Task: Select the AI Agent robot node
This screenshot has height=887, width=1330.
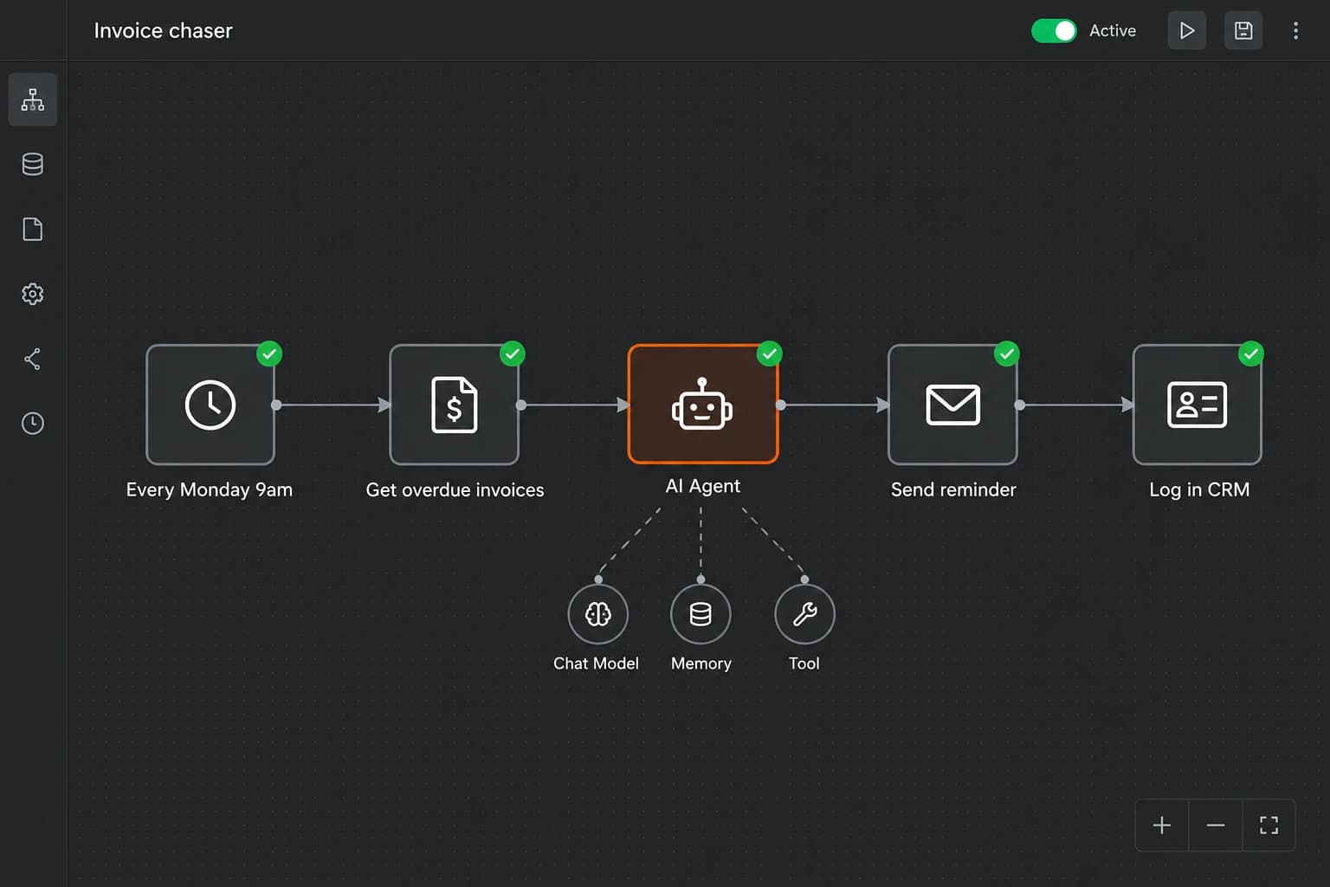Action: [703, 405]
